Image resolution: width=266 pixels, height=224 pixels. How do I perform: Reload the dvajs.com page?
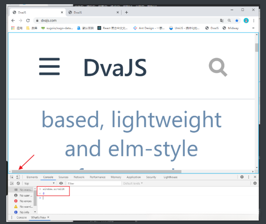click(28, 21)
